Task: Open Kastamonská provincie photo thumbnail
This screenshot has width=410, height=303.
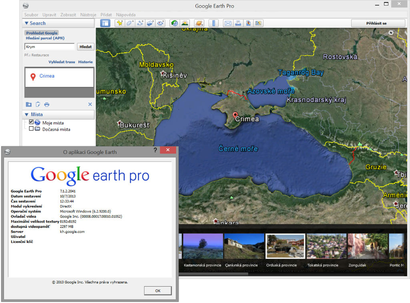Action: click(x=203, y=246)
